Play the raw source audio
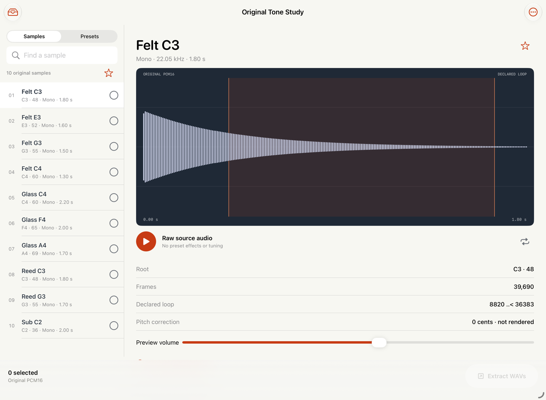Screen dimensions: 546x400 [x=146, y=242]
